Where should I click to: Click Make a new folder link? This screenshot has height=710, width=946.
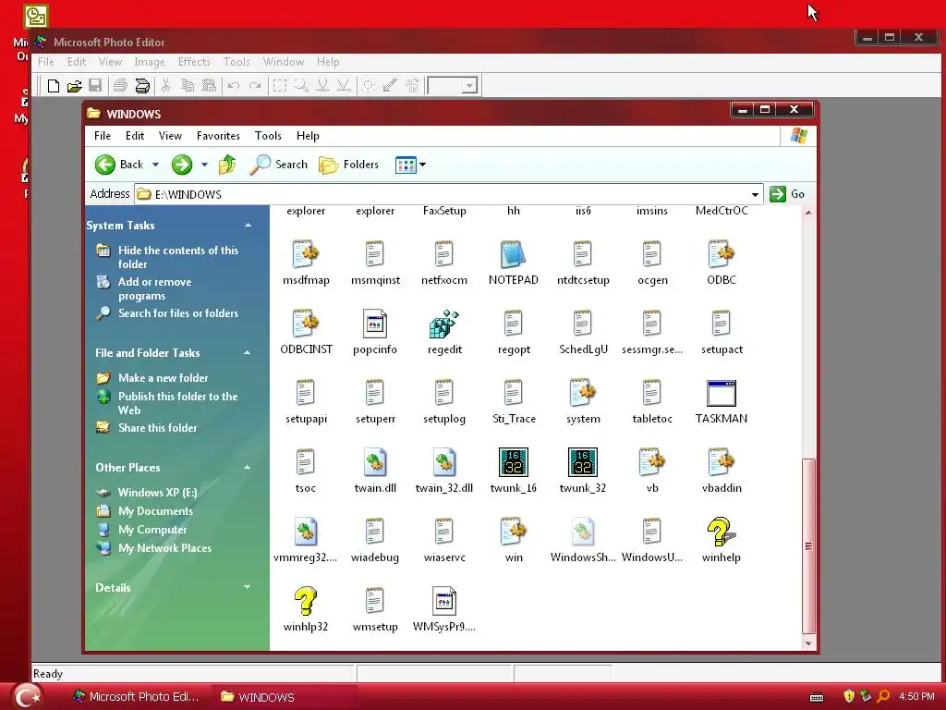pyautogui.click(x=163, y=378)
